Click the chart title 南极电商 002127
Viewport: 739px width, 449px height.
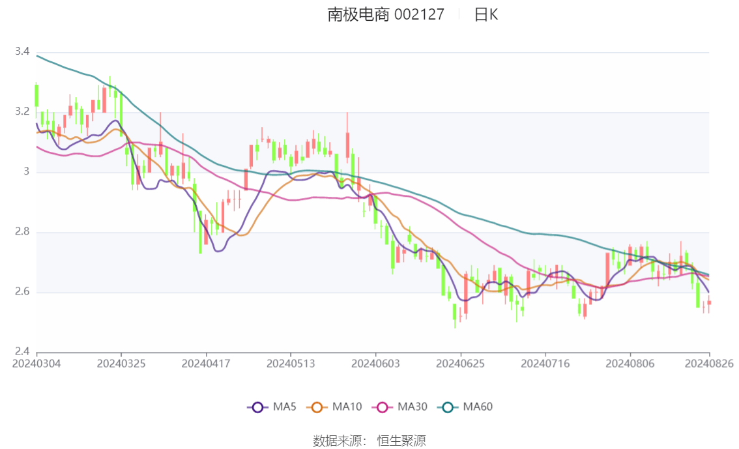coord(386,14)
